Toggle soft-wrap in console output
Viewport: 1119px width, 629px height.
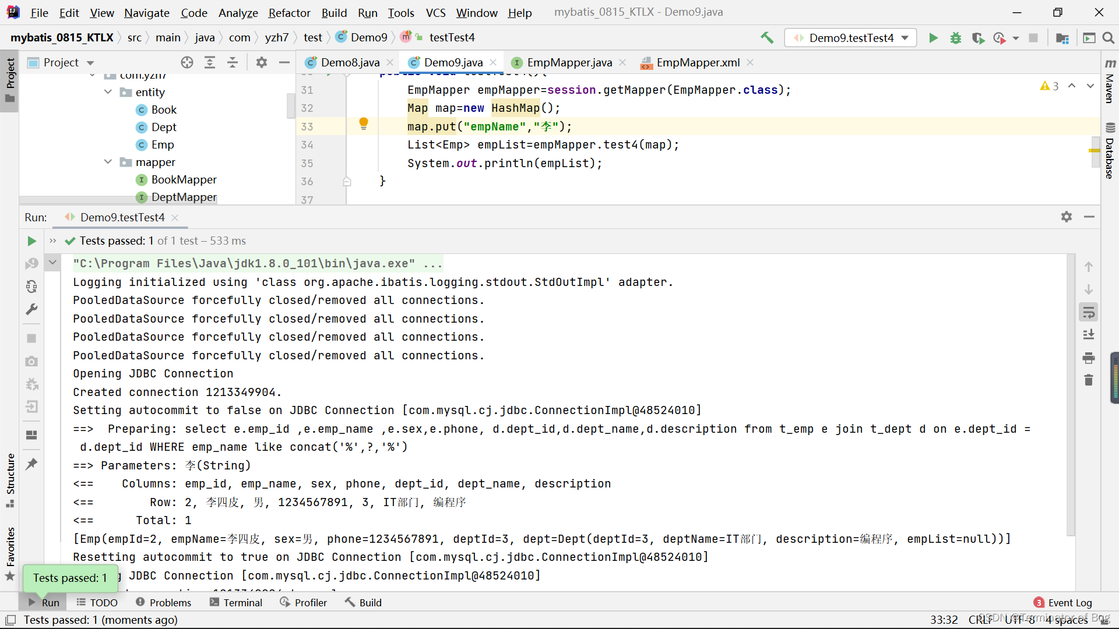coord(1089,313)
